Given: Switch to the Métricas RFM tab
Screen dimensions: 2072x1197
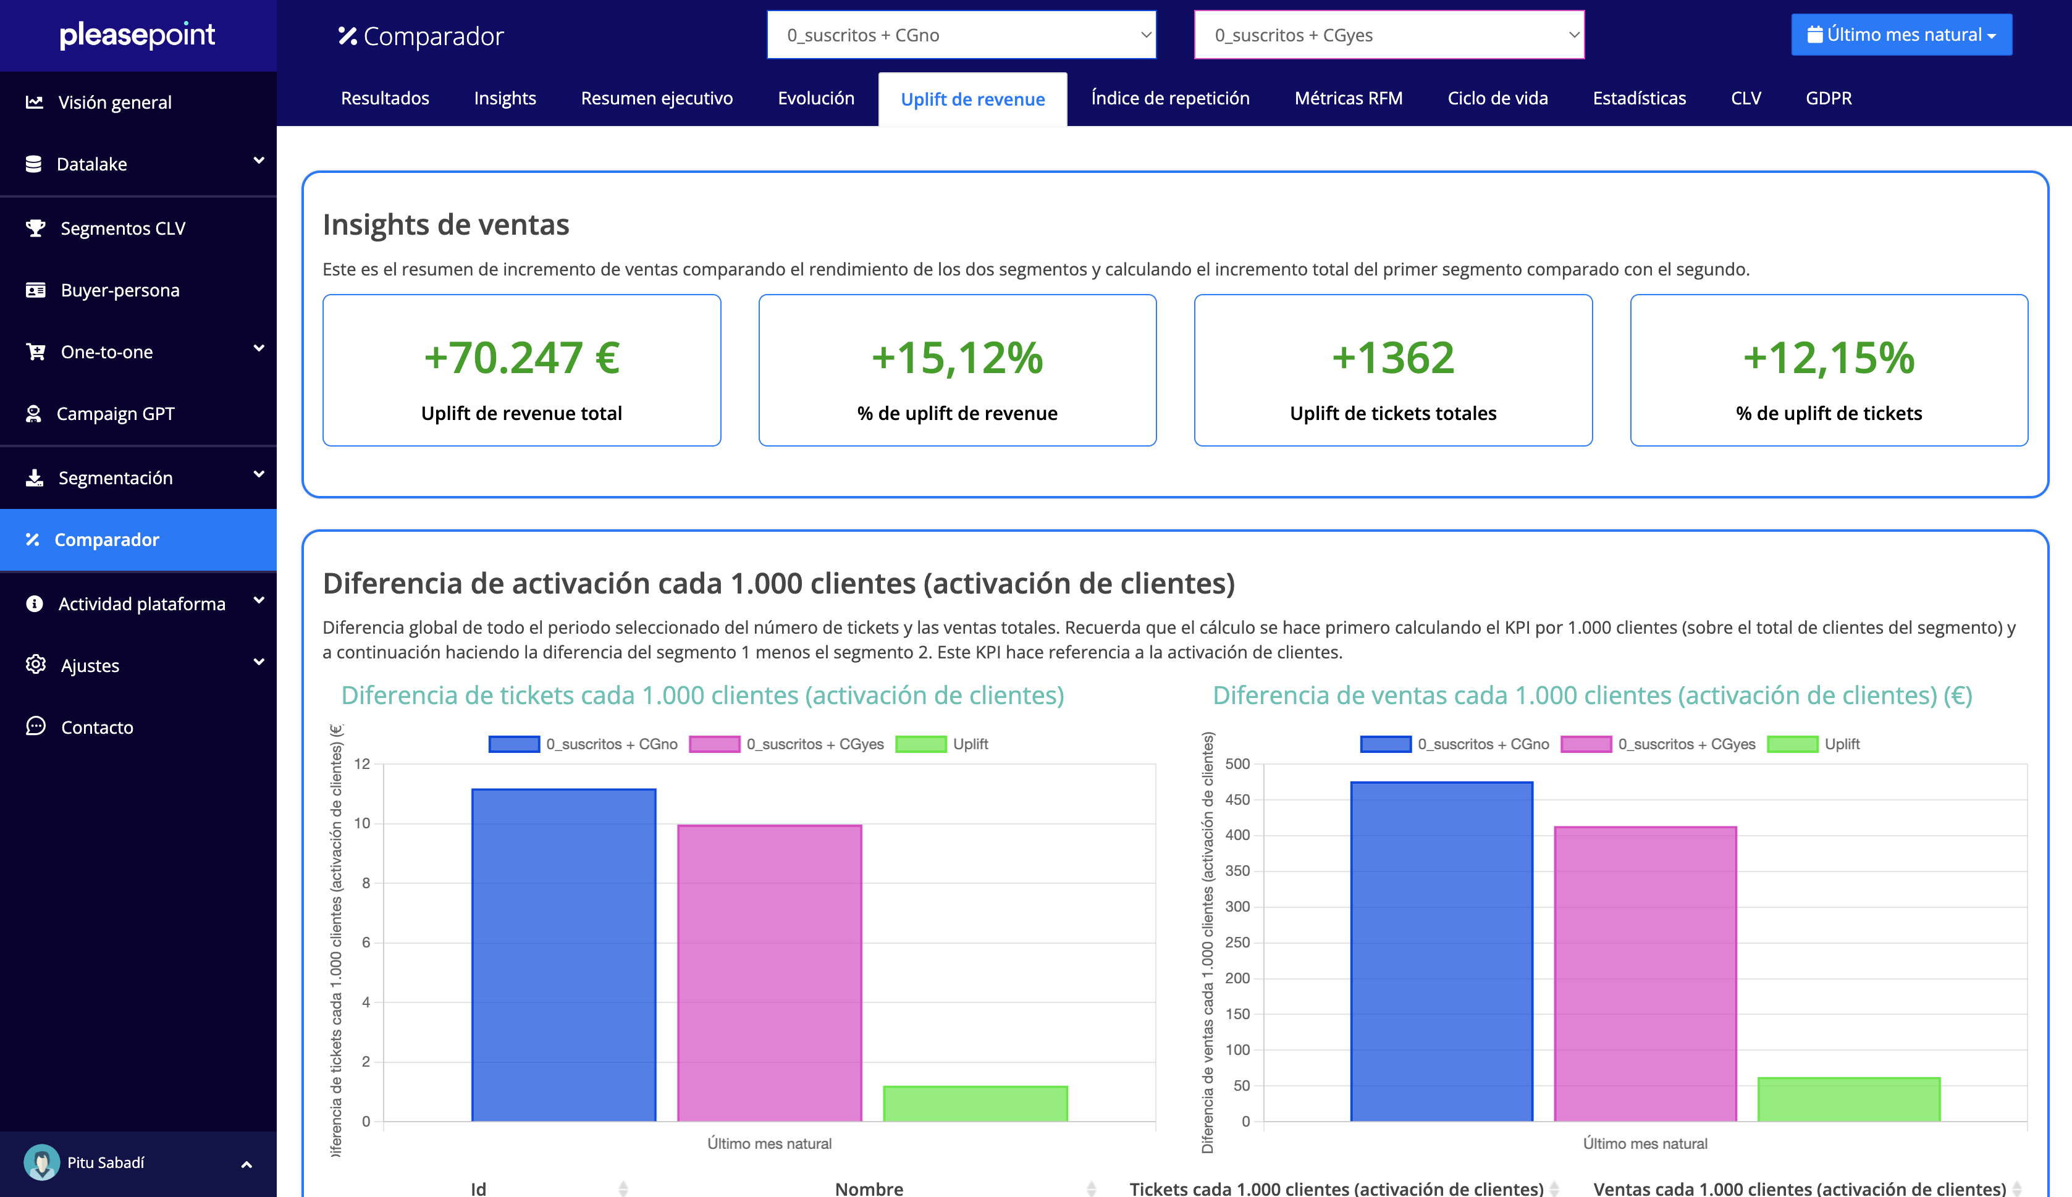Looking at the screenshot, I should (x=1347, y=98).
